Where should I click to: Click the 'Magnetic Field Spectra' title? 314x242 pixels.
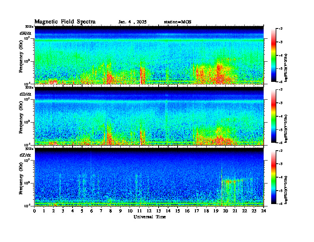pyautogui.click(x=65, y=22)
